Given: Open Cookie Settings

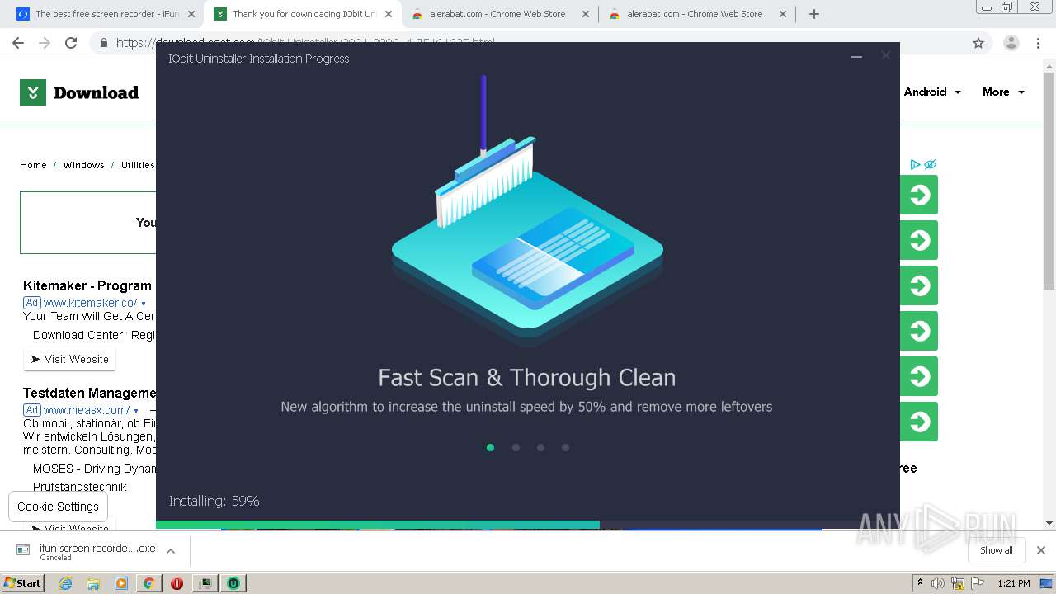Looking at the screenshot, I should click(58, 507).
